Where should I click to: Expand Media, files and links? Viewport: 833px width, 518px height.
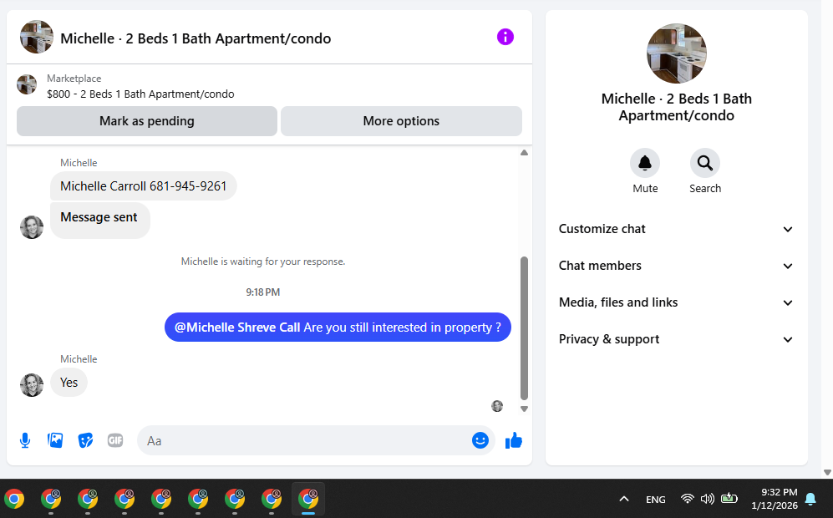(676, 302)
